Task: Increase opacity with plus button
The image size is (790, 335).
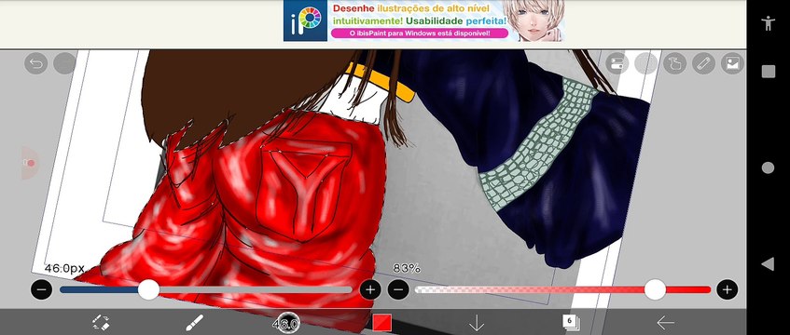Action: [727, 289]
